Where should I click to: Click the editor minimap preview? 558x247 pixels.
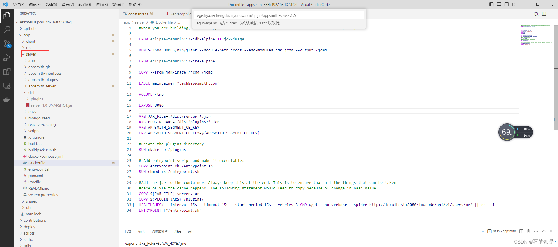537,35
